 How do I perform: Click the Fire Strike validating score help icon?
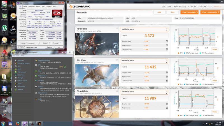166,29
